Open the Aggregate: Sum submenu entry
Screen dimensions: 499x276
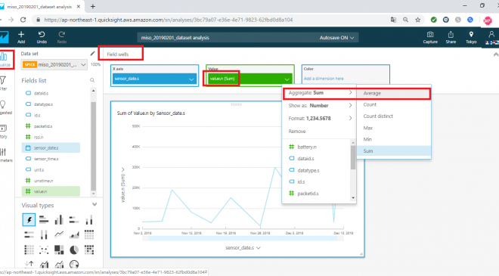click(x=319, y=93)
